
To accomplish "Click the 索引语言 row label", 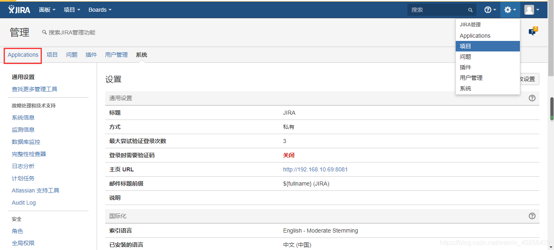I will (121, 231).
